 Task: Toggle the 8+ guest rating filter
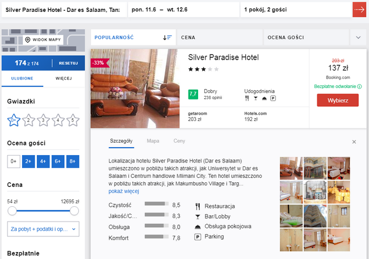tap(73, 161)
